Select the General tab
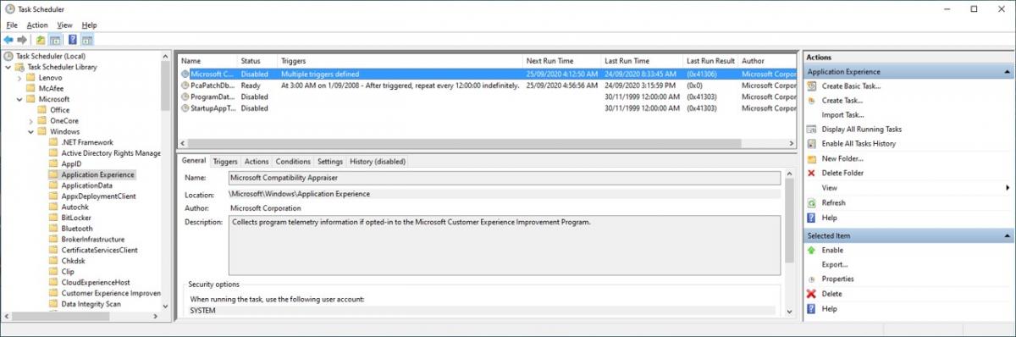Image resolution: width=1016 pixels, height=337 pixels. [x=194, y=160]
